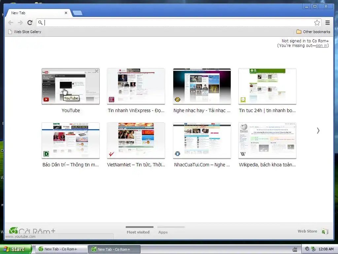Click the VnExpress favicon on its tile
The width and height of the screenshot is (338, 254).
click(112, 100)
